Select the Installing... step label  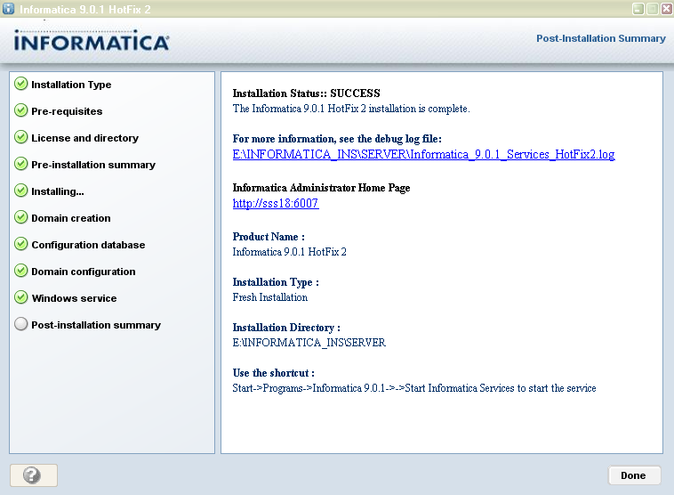[x=58, y=191]
